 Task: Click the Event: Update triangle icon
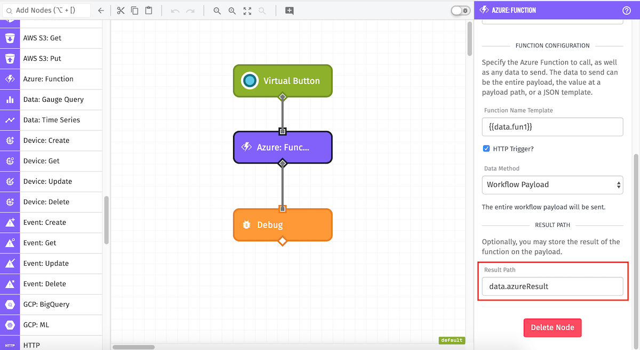coord(10,264)
